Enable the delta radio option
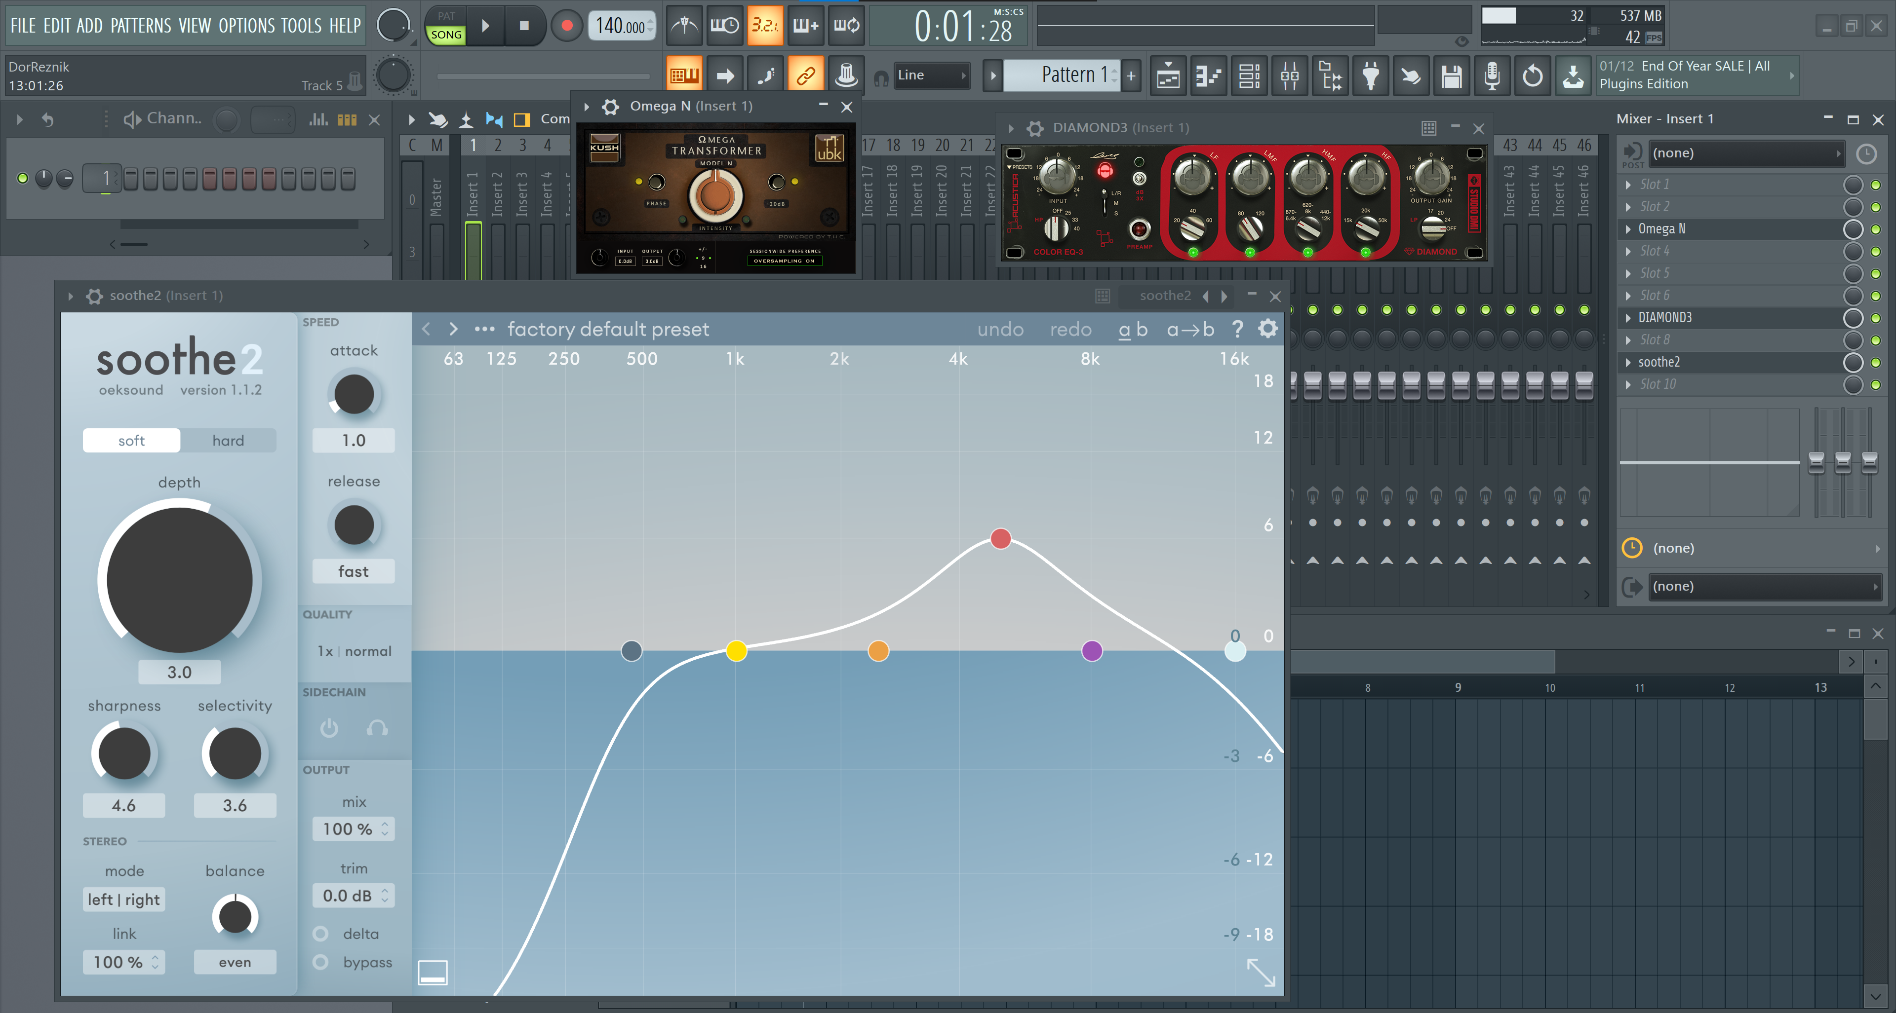Image resolution: width=1896 pixels, height=1013 pixels. click(x=320, y=934)
